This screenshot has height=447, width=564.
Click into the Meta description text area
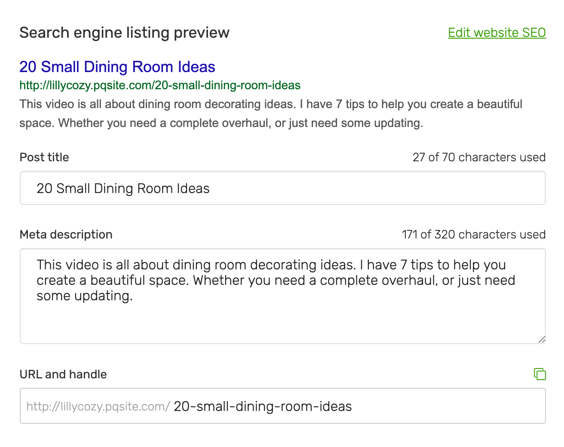tap(283, 296)
